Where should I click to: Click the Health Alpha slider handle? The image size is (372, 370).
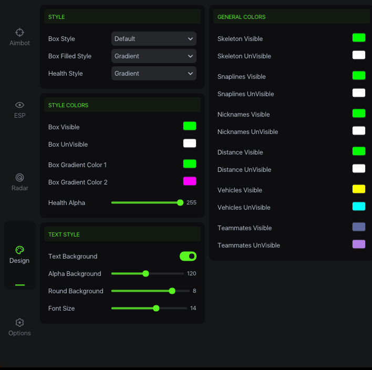pos(180,203)
